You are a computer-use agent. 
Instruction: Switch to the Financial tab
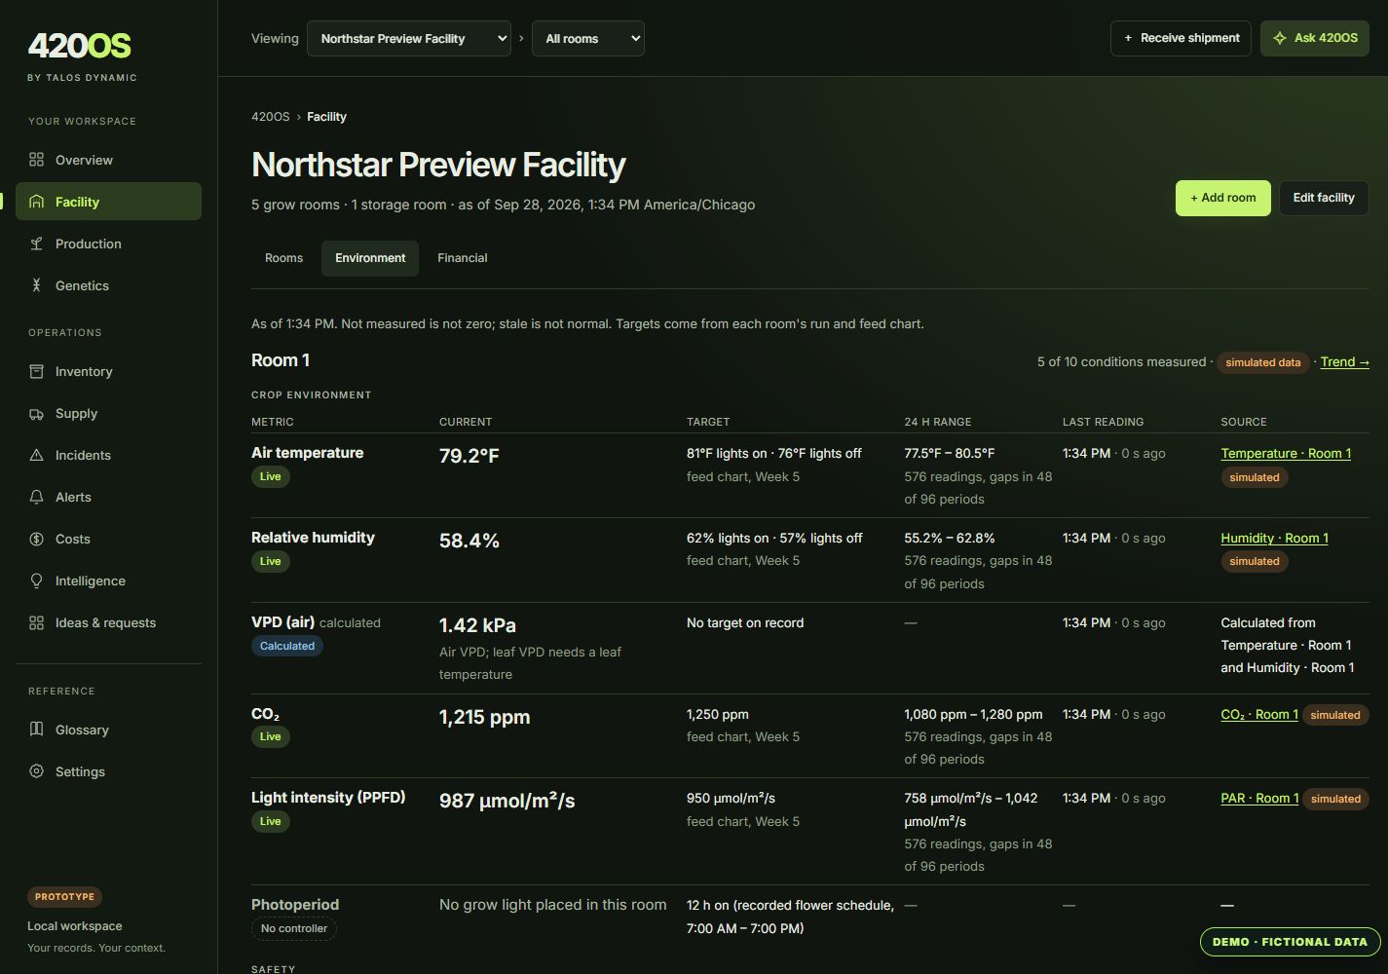463,258
